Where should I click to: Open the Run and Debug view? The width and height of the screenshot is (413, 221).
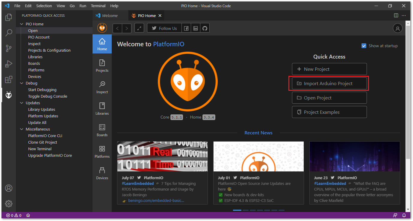(x=9, y=64)
